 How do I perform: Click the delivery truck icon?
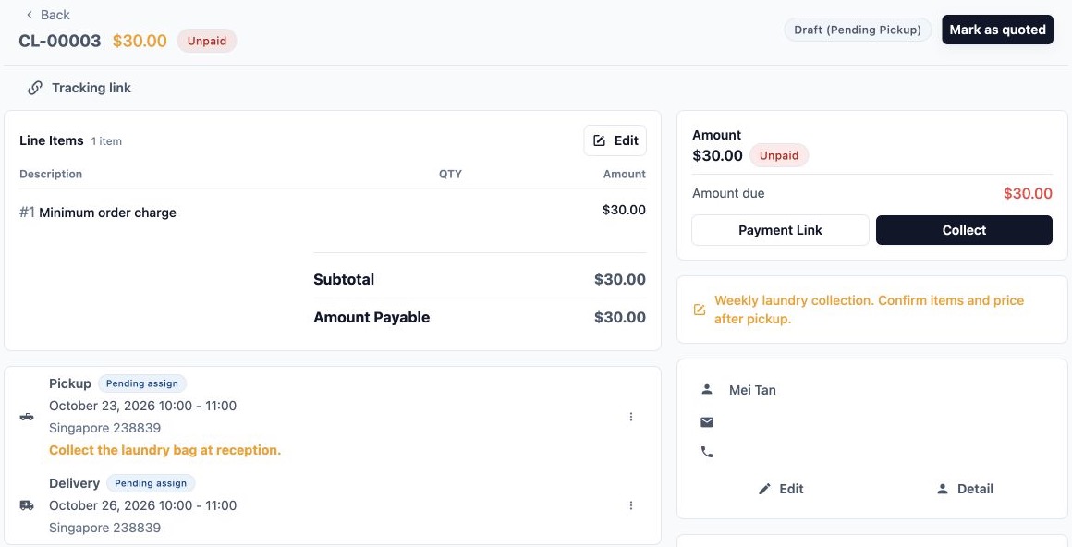27,505
